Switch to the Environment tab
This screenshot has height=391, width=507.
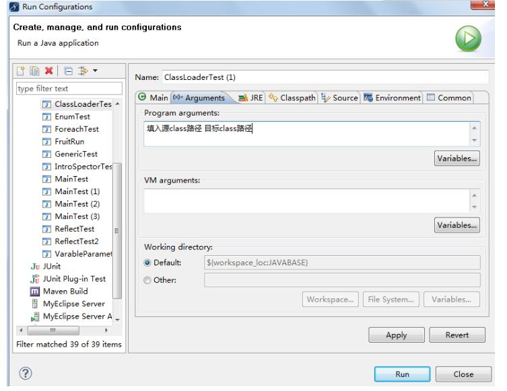[392, 98]
